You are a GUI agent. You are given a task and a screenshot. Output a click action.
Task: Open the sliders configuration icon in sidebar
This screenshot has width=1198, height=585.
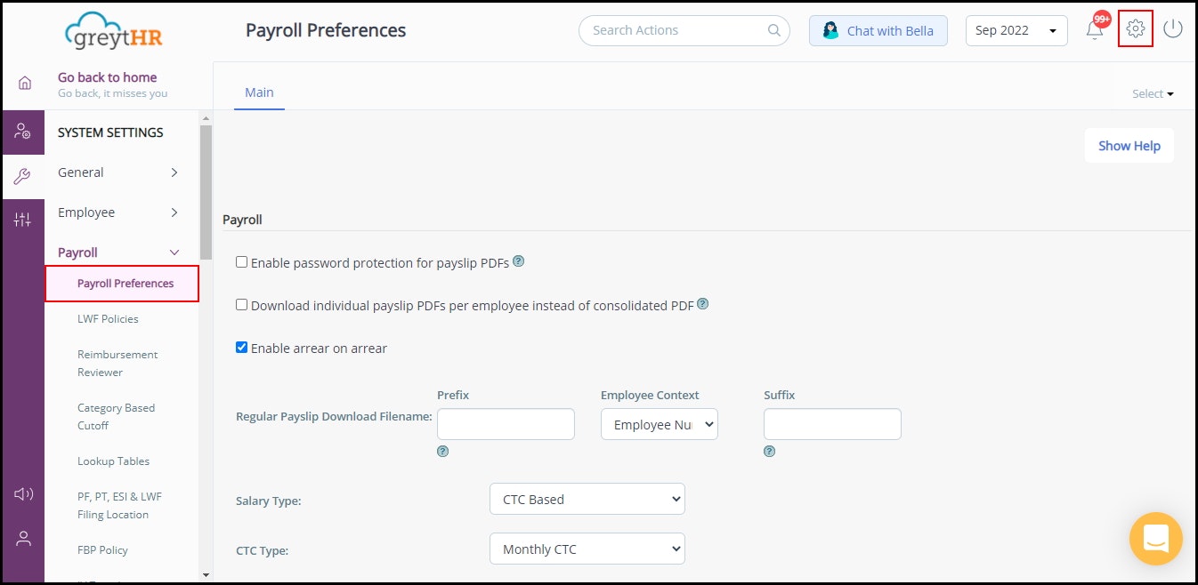click(x=23, y=220)
